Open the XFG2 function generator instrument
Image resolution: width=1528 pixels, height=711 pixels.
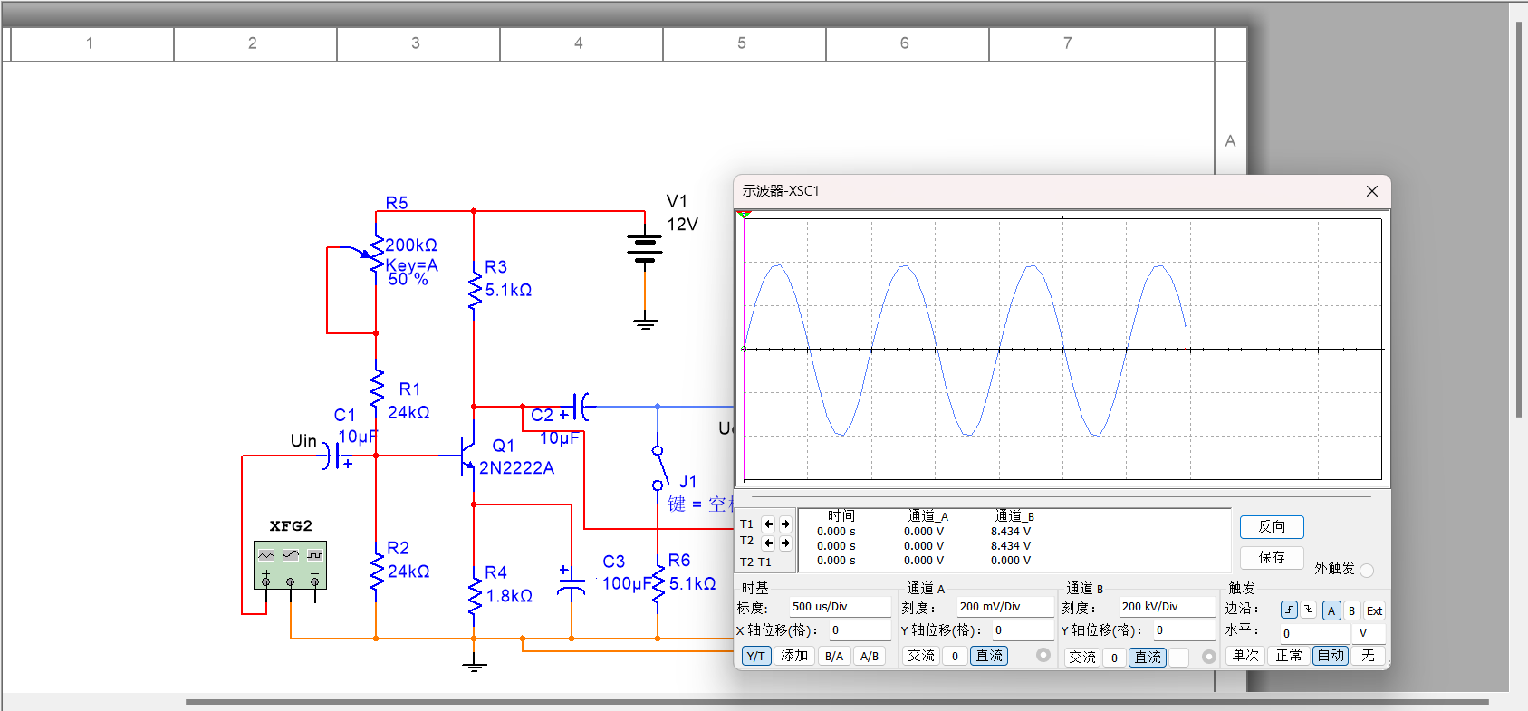pos(290,564)
